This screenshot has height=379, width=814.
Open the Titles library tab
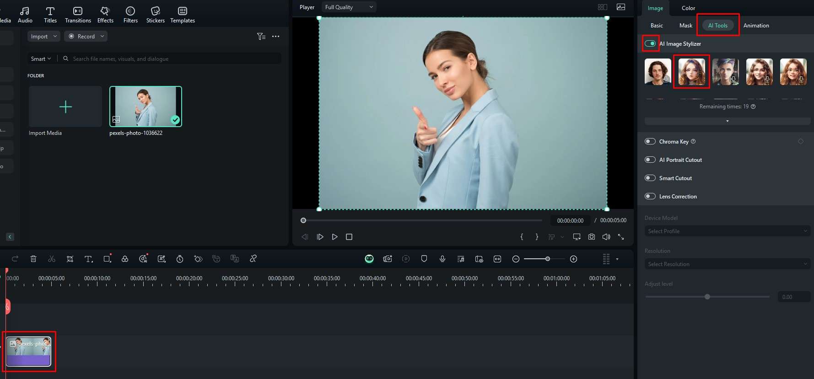pyautogui.click(x=50, y=15)
